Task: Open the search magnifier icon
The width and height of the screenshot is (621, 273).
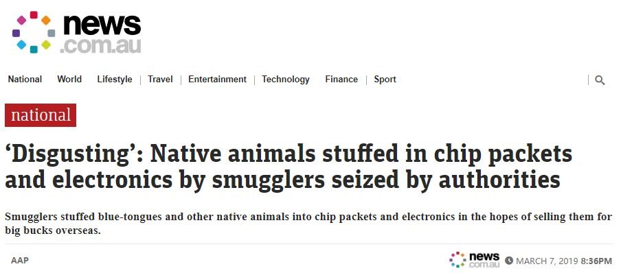Action: click(x=600, y=80)
